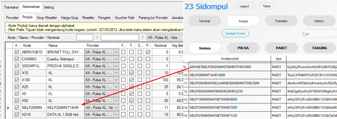
Task: Go to the Voucher Fisik tab
Action: [x=125, y=18]
